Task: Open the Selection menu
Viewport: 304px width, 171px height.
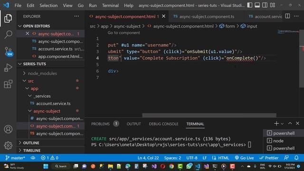Action: (x=48, y=5)
